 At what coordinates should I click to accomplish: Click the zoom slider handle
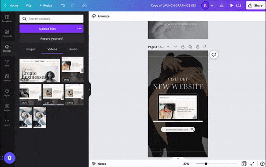point(206,164)
